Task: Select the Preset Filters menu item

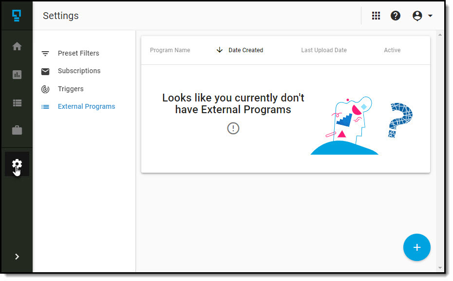Action: [x=78, y=53]
